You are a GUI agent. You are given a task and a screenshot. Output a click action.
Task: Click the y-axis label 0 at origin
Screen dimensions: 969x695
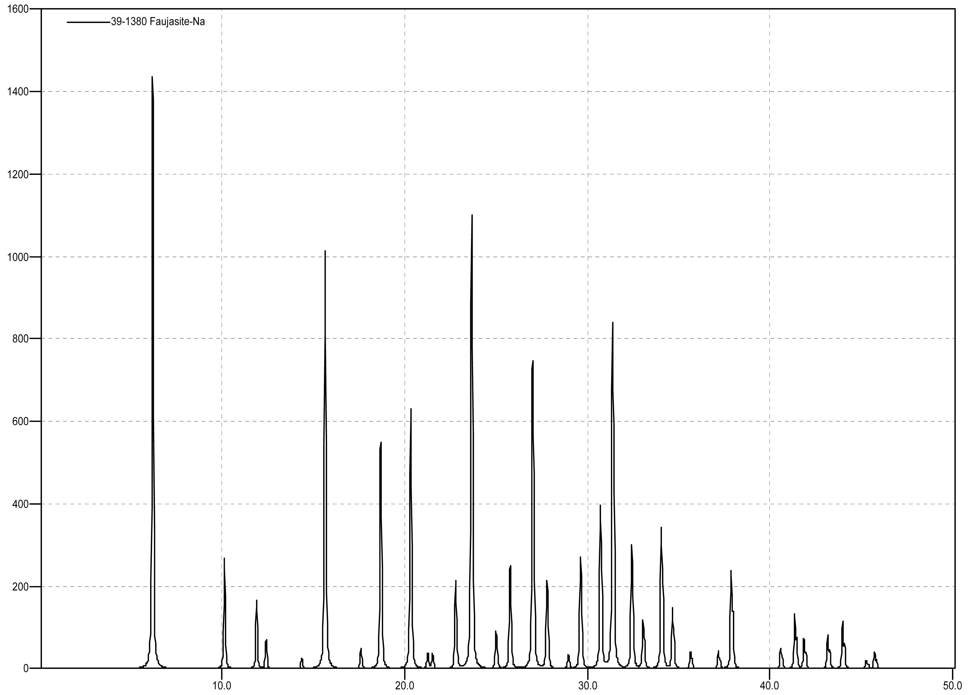point(26,668)
